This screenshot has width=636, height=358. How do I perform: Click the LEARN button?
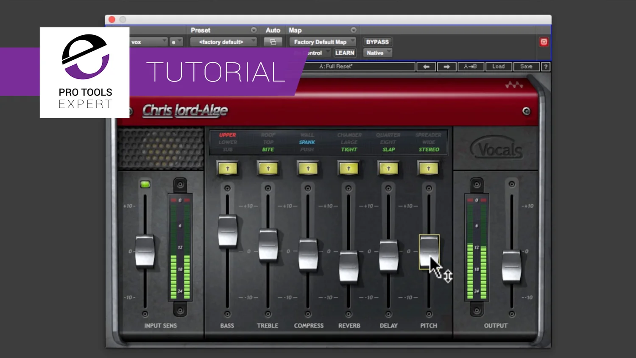345,53
